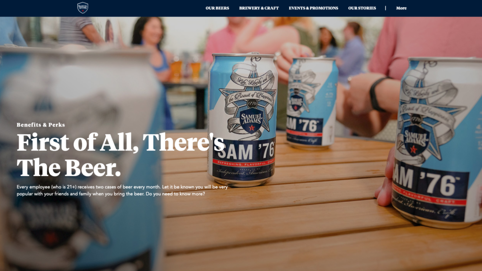Screen dimensions: 482x271
Task: Open the Our Stories section
Action: (362, 8)
